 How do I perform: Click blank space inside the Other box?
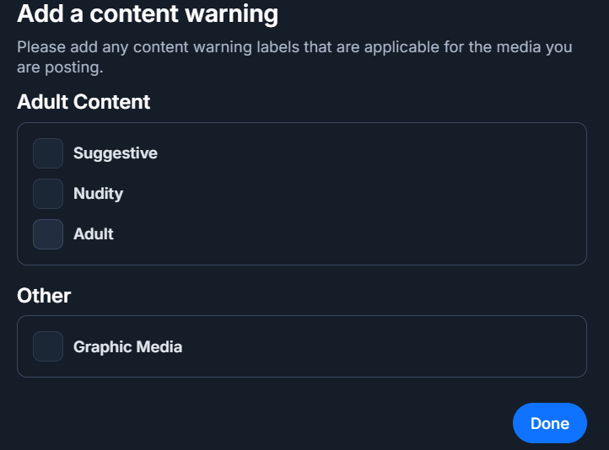coord(380,346)
